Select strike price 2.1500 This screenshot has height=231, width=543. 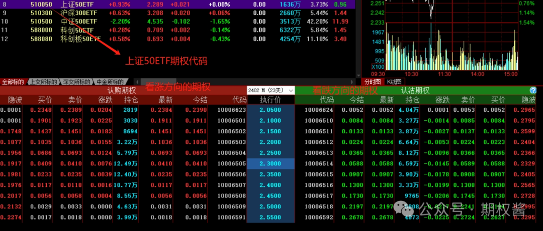pos(270,132)
